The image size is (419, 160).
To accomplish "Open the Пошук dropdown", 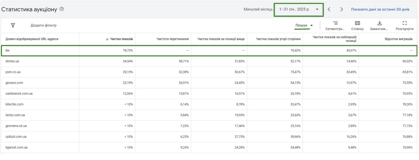I will pyautogui.click(x=304, y=25).
